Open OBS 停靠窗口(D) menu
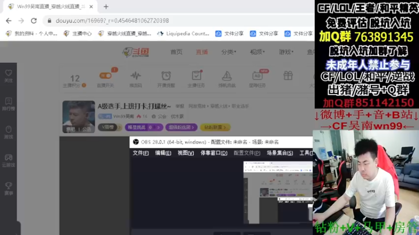The width and height of the screenshot is (419, 235). point(214,153)
